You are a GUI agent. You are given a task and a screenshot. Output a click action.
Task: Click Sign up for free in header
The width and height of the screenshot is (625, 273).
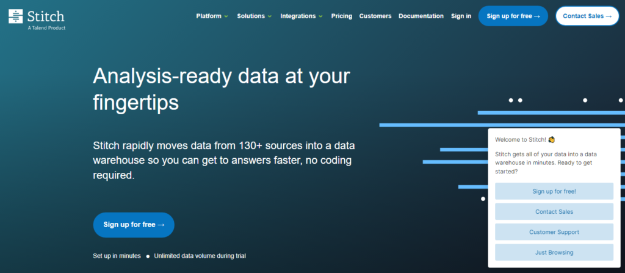513,16
